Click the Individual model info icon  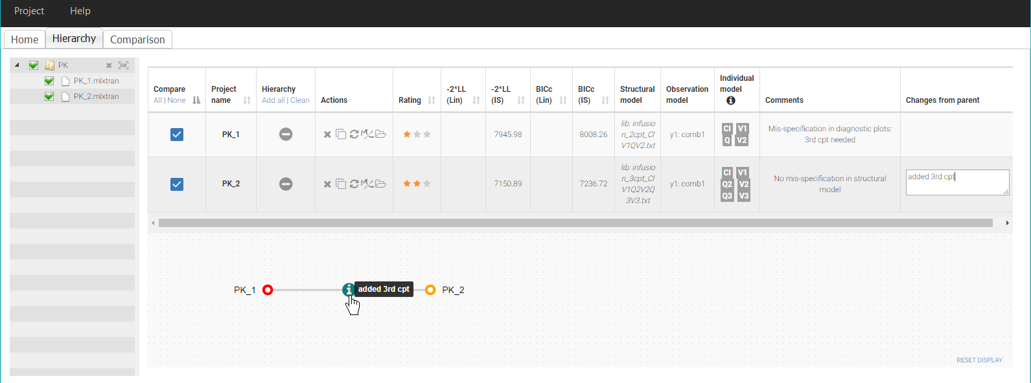click(x=730, y=100)
